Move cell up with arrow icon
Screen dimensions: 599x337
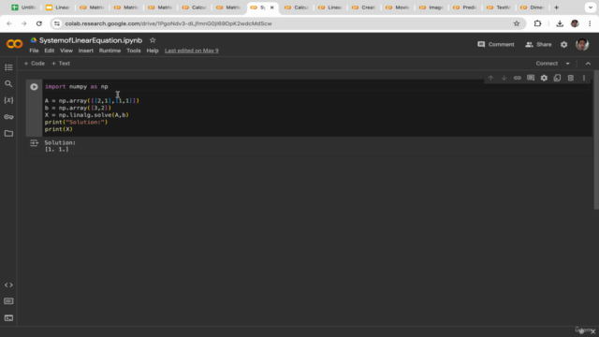coord(490,78)
